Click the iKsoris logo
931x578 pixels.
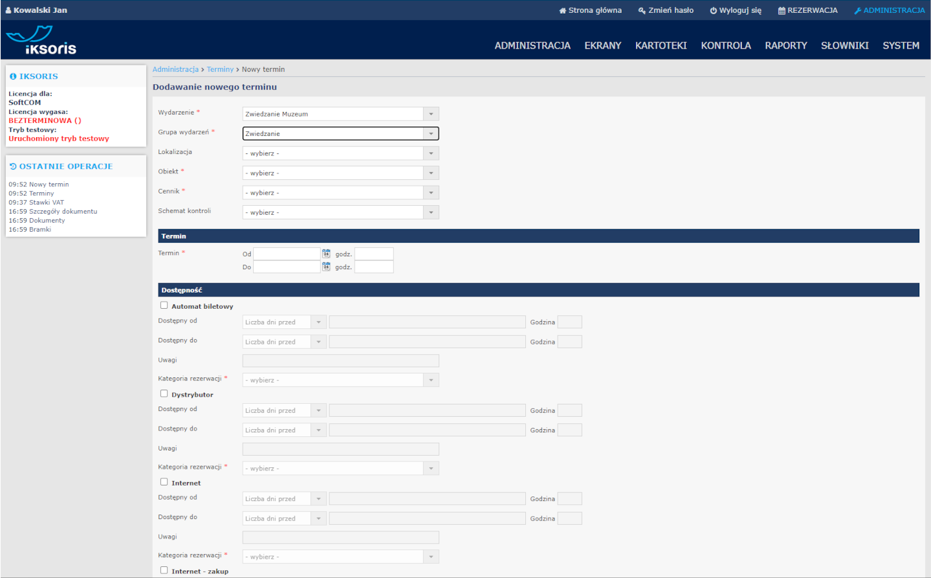[41, 41]
